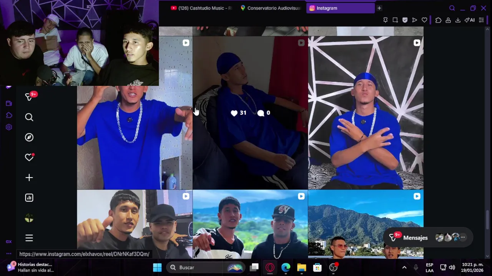
Task: Open profile avatar in Instagram sidebar
Action: coord(29,218)
